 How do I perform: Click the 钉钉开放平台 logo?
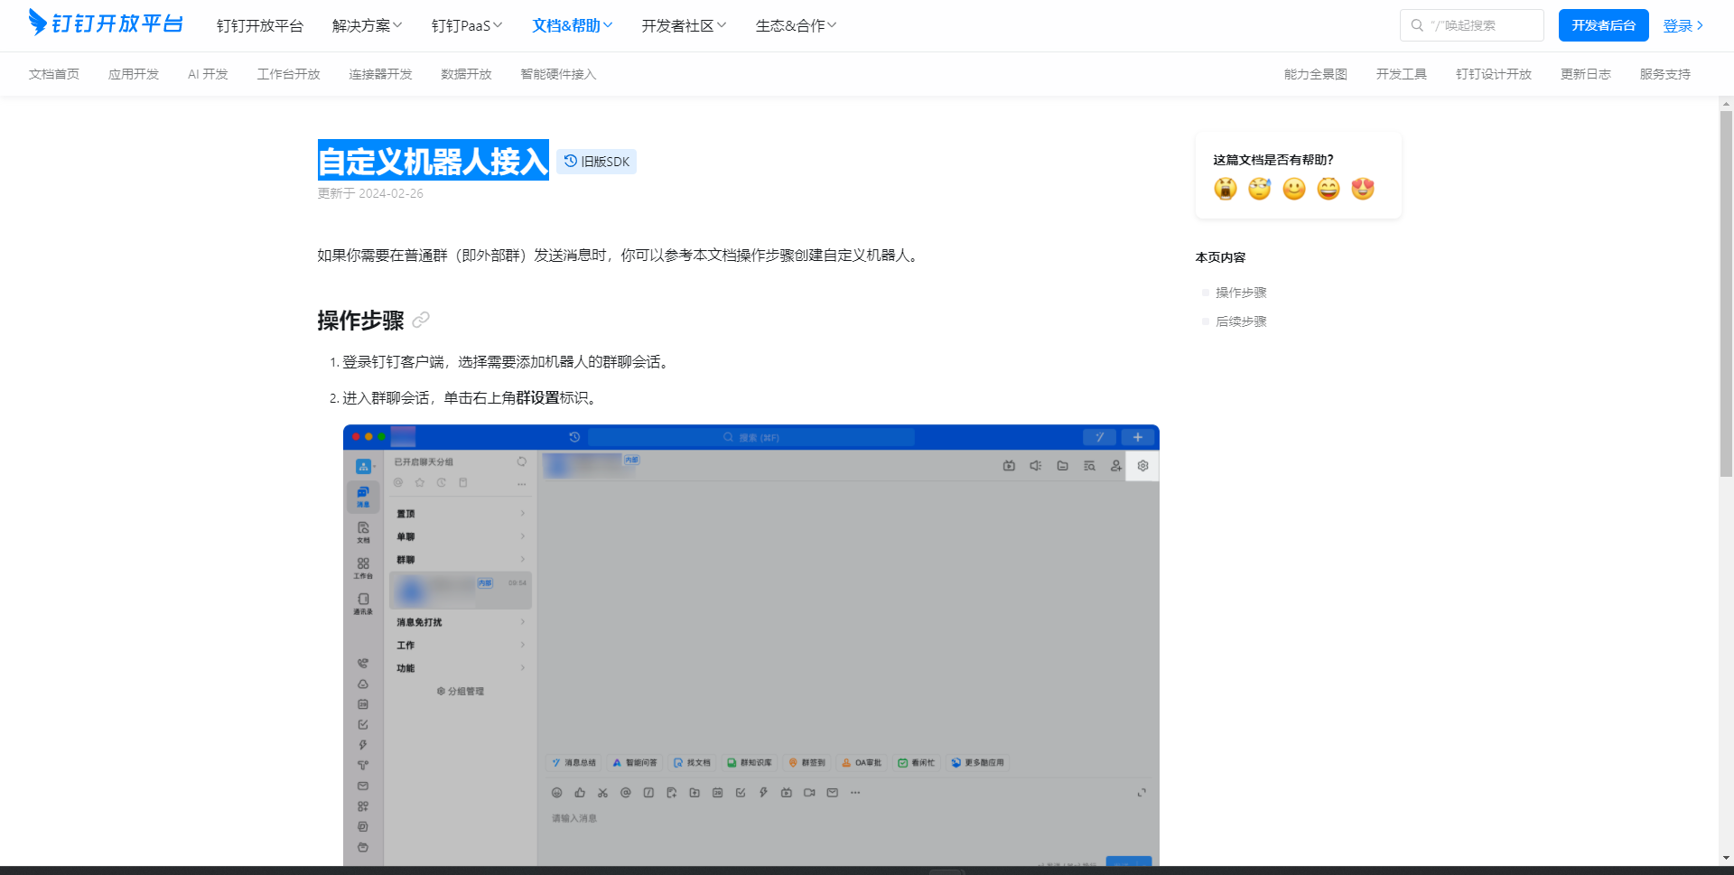[x=106, y=23]
